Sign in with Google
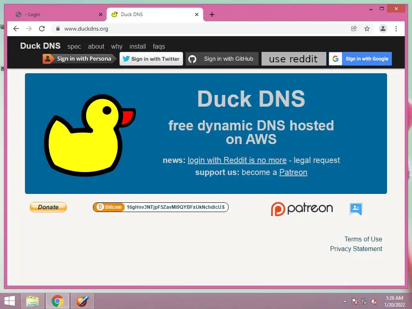412x309 pixels. (x=360, y=59)
